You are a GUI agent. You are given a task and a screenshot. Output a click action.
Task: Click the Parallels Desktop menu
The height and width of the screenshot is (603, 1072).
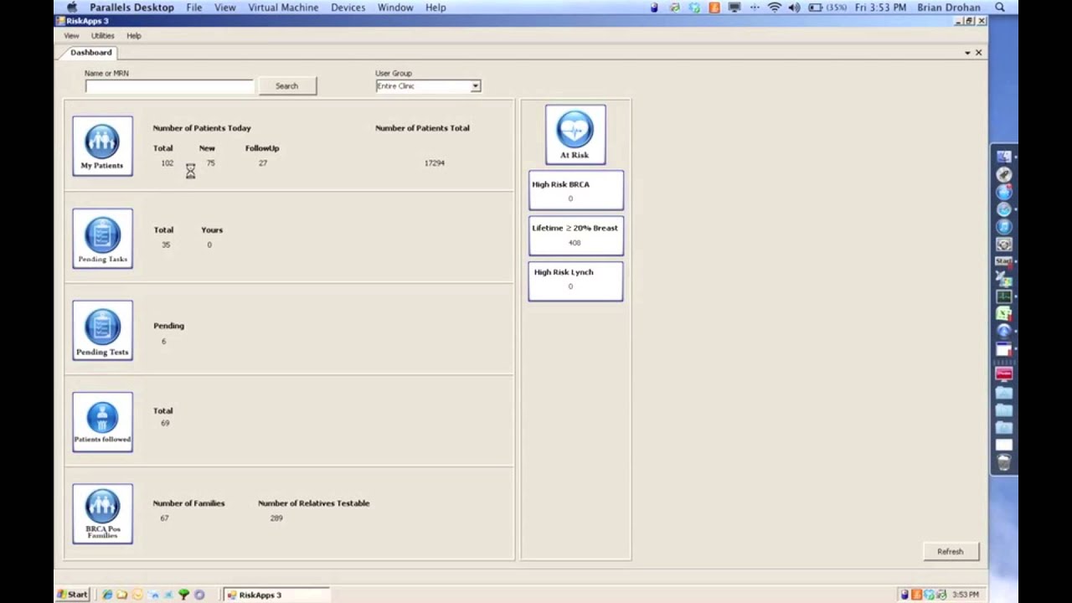pyautogui.click(x=131, y=8)
